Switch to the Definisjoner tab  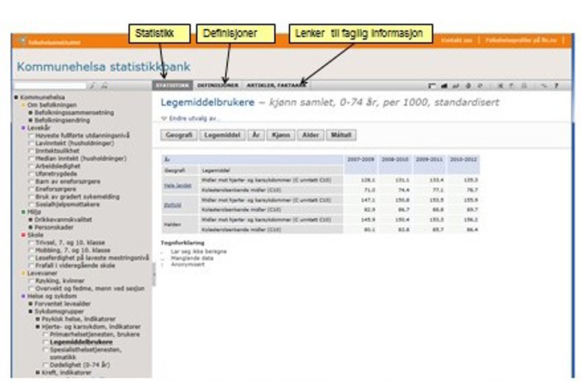tap(217, 86)
